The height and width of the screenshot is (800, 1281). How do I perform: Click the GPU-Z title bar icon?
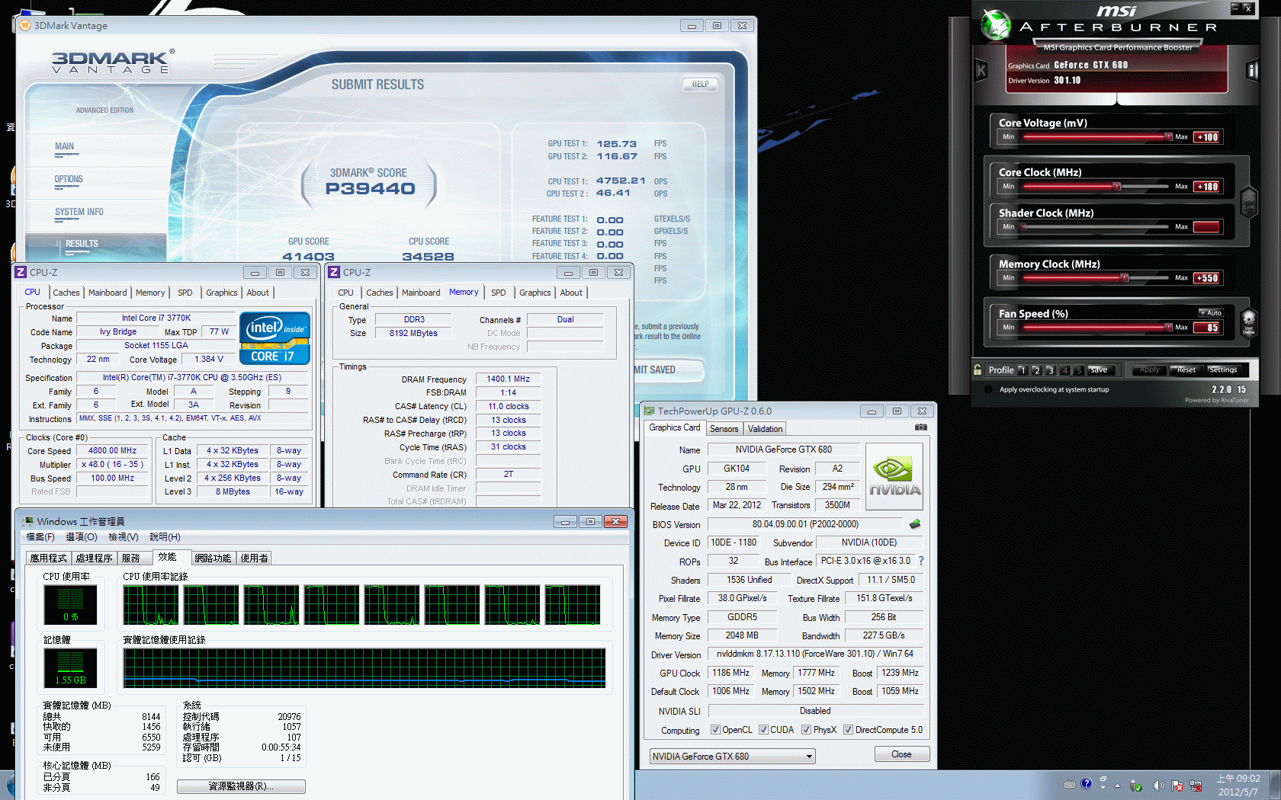click(650, 411)
